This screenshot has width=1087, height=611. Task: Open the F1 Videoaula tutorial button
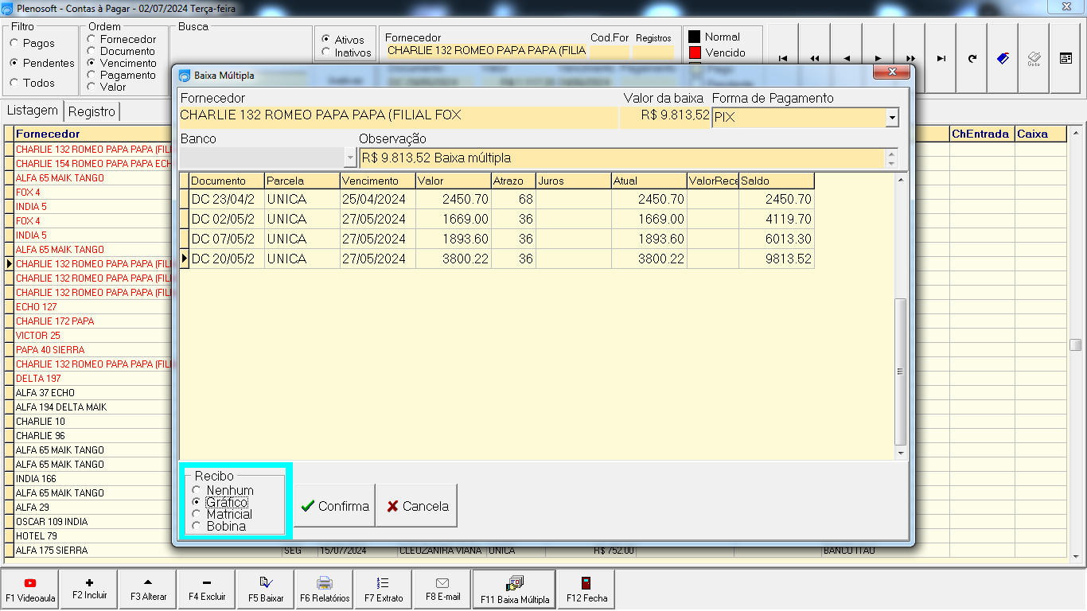(30, 590)
